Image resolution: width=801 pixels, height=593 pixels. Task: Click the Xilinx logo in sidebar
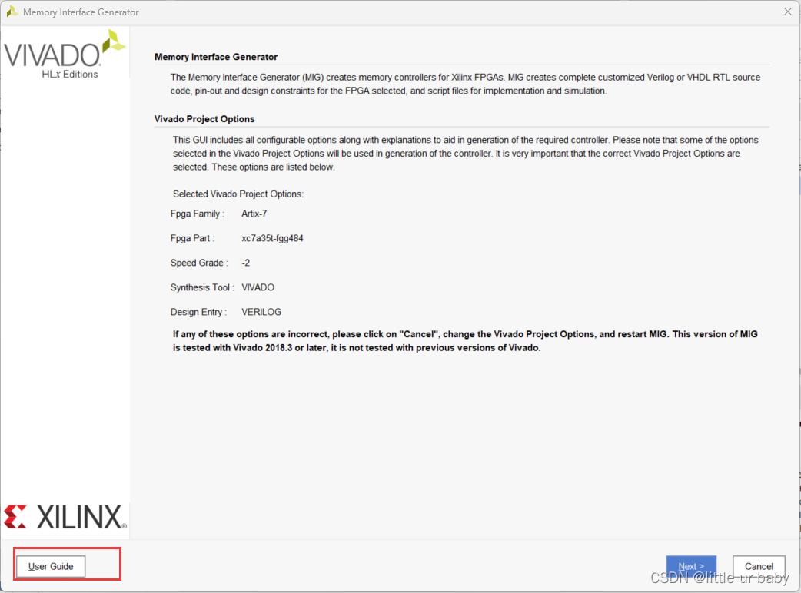[65, 517]
